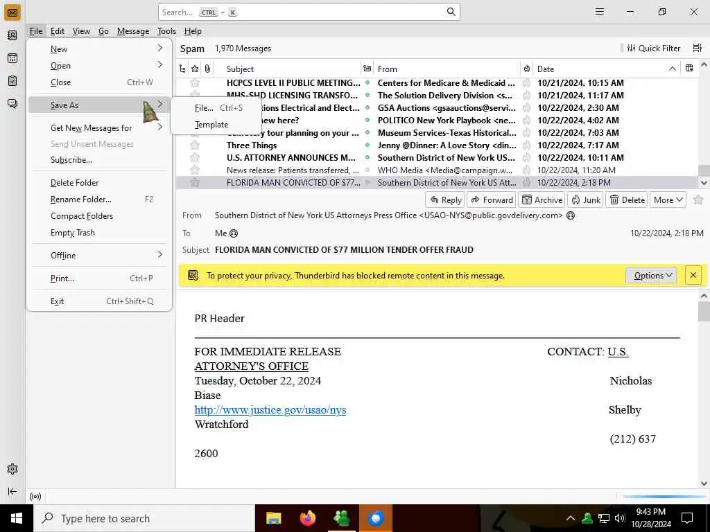This screenshot has height=532, width=710.
Task: Collapse the spaces toolbar with the arrow icon
Action: click(x=12, y=491)
